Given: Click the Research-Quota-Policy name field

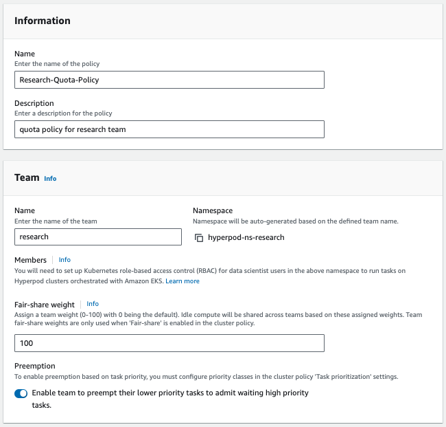Looking at the screenshot, I should 169,80.
